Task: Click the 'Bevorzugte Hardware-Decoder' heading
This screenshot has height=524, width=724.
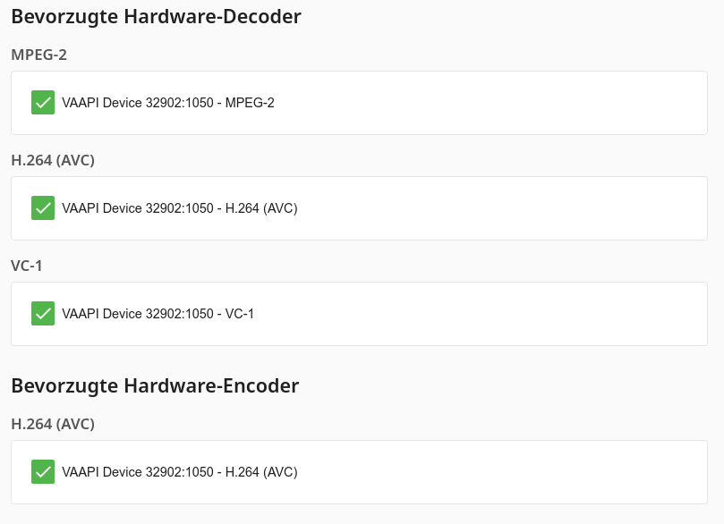Action: coord(156,17)
